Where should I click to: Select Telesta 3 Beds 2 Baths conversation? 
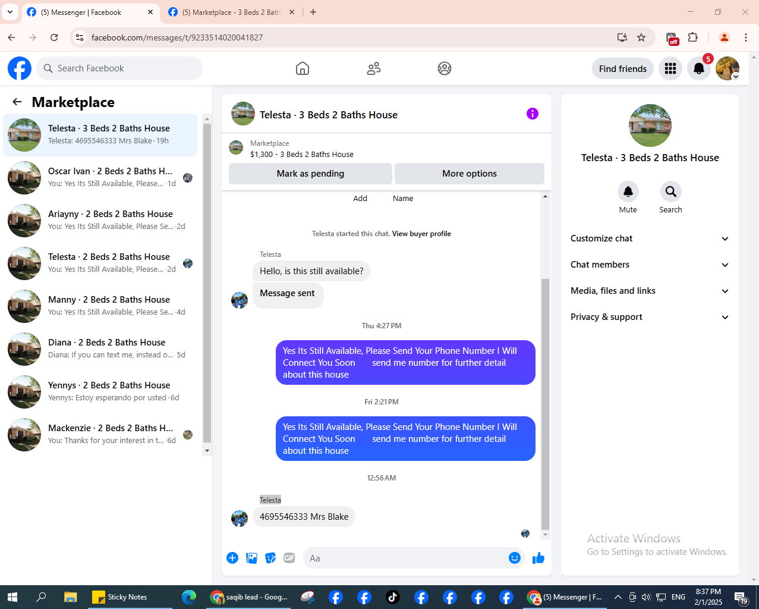(x=100, y=135)
